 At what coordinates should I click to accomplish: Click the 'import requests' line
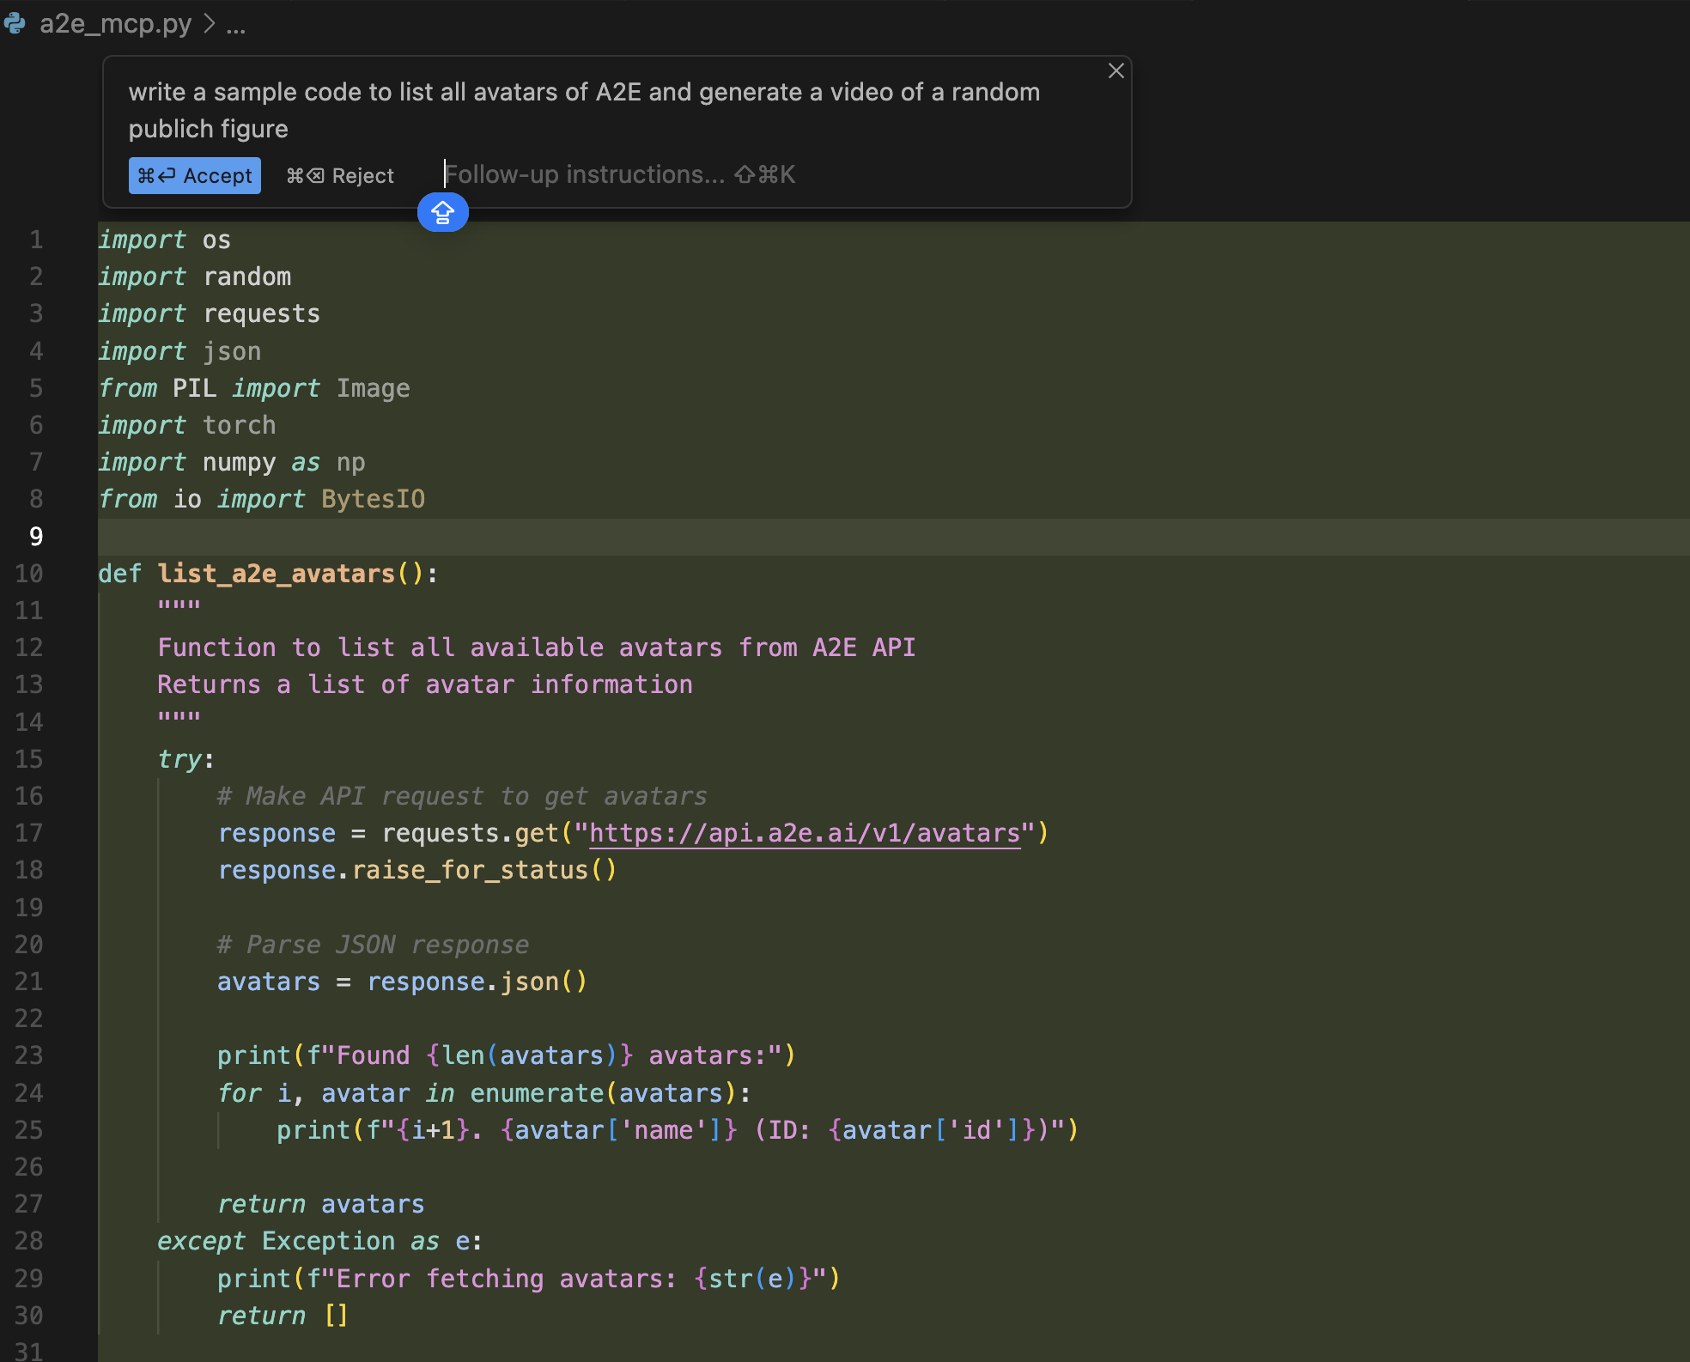209,313
